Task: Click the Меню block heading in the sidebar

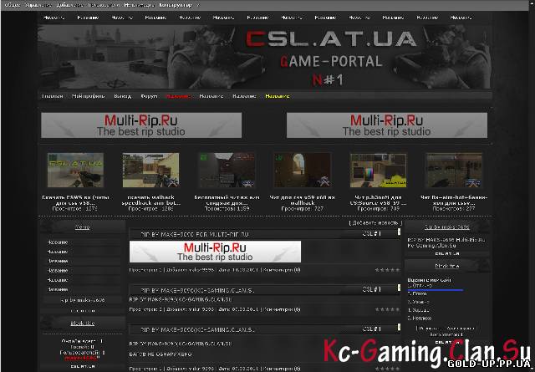Action: (x=82, y=227)
